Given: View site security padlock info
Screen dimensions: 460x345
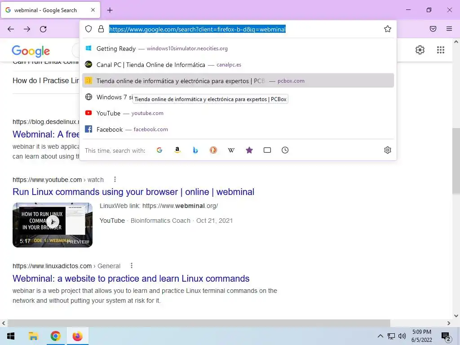Looking at the screenshot, I should 101,29.
